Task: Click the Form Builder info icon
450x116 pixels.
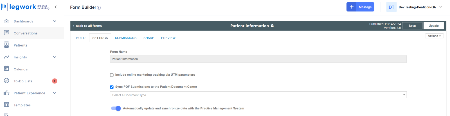Action: click(99, 8)
